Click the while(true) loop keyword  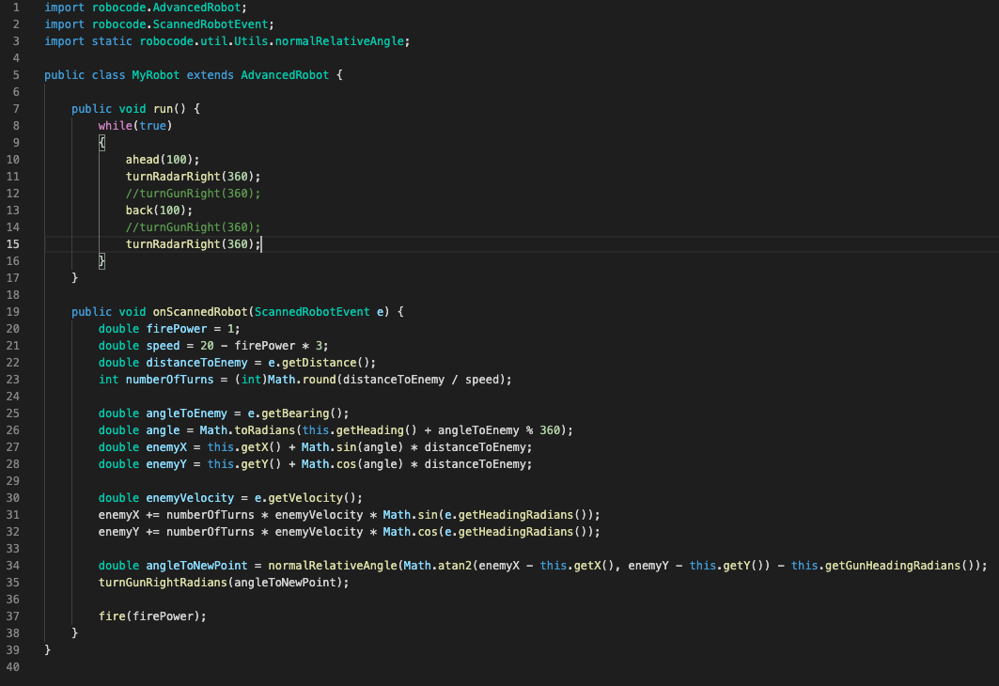(115, 125)
